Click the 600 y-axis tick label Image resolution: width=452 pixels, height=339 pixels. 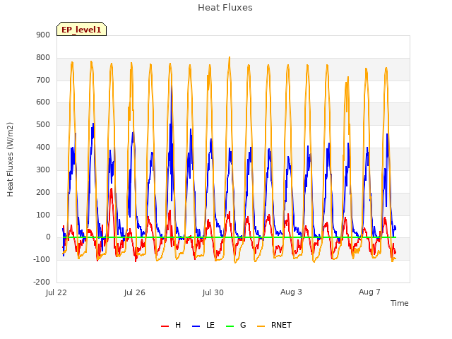pyautogui.click(x=43, y=102)
